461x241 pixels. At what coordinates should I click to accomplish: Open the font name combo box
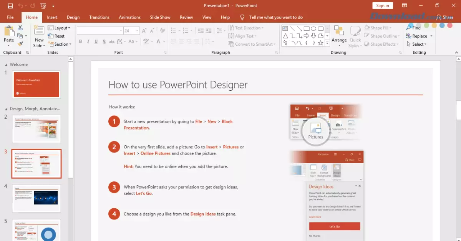pyautogui.click(x=99, y=30)
